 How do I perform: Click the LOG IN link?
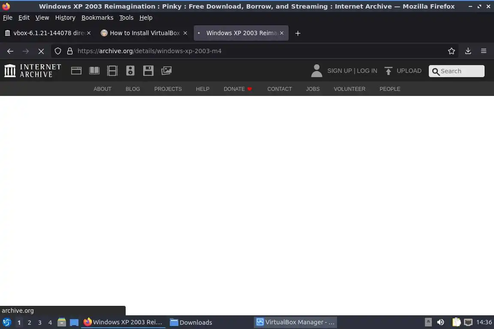[x=367, y=71]
